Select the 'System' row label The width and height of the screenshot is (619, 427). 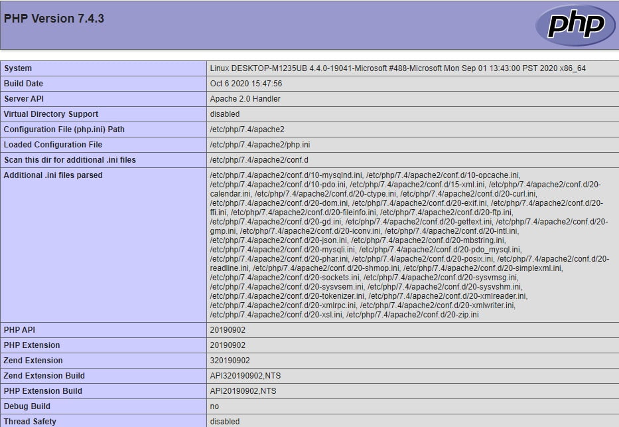[x=18, y=68]
